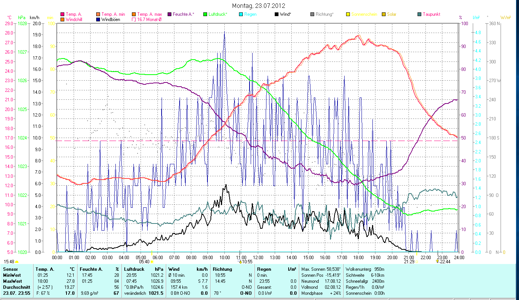The image size is (519, 300).
Task: Select the 'Feuchte A.*' legend label
Action: (183, 14)
